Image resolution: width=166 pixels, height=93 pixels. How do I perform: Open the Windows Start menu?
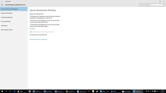tap(2, 91)
